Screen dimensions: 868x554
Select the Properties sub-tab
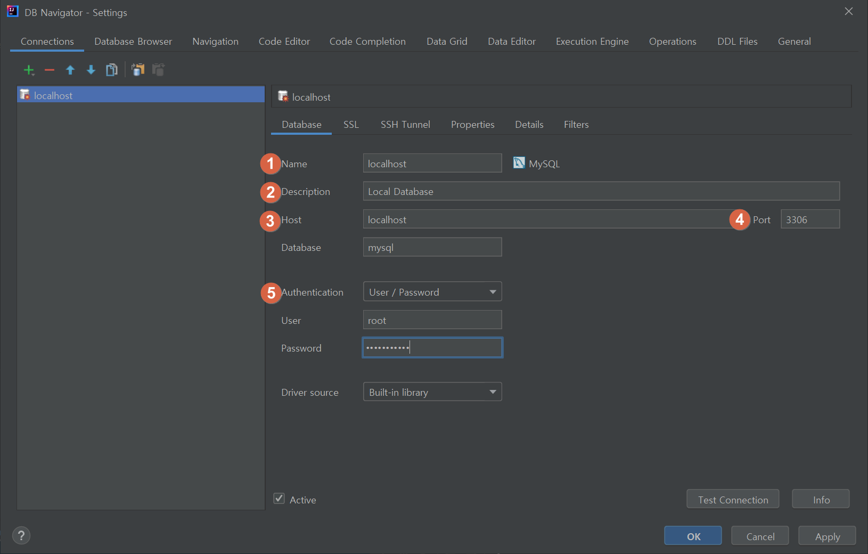point(473,125)
